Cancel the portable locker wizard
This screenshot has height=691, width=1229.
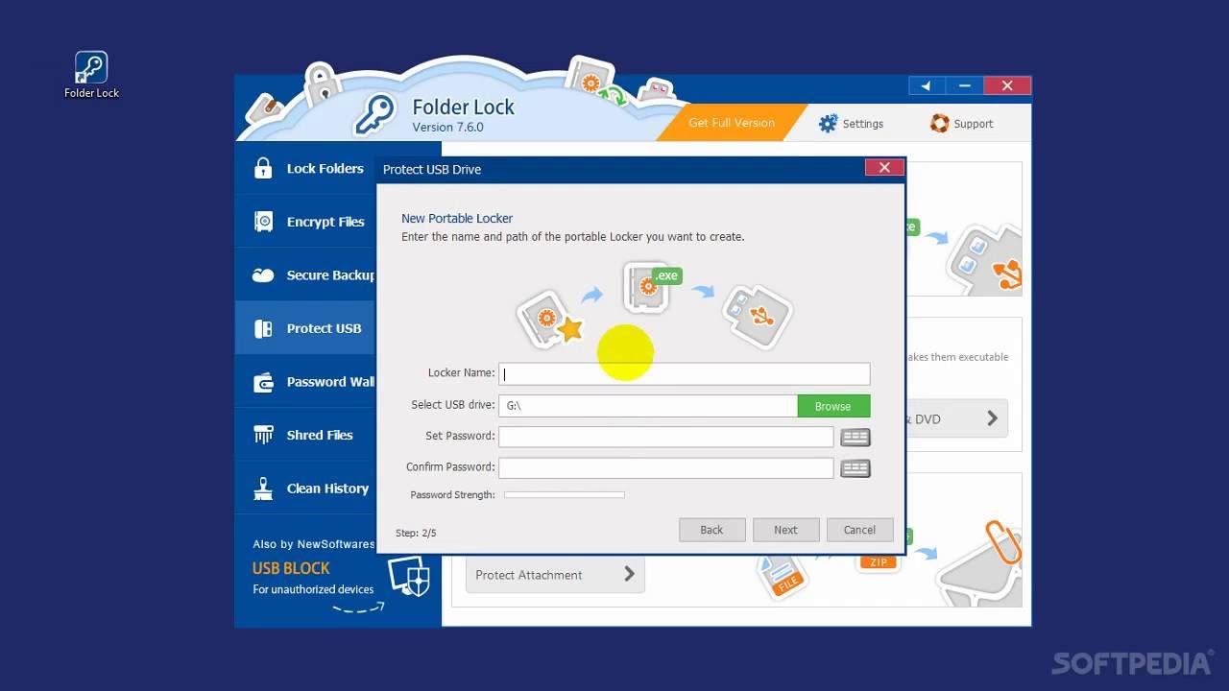859,530
